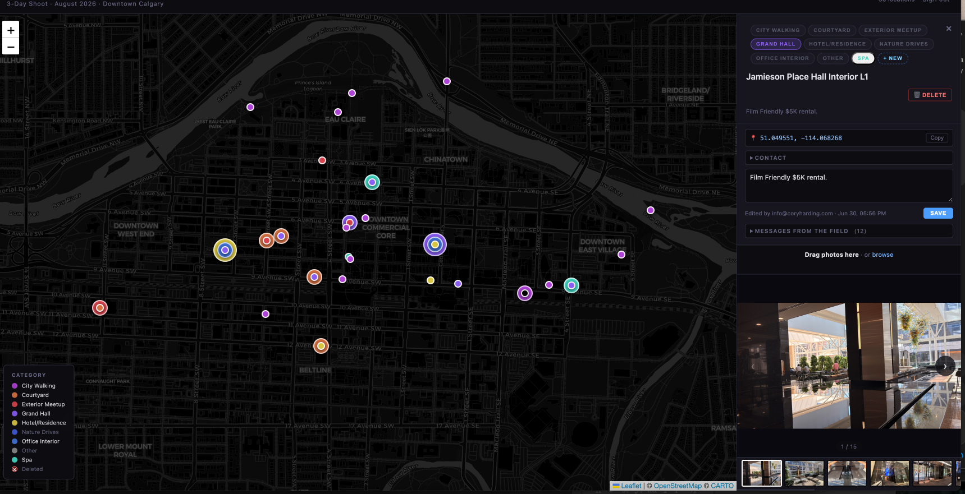Toggle the Office Interior category tag
Screen dimensions: 965x494
(783, 58)
